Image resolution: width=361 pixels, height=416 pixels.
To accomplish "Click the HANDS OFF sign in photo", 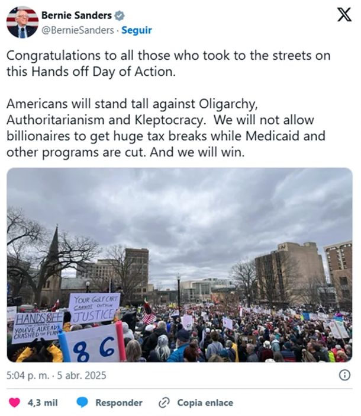I will pos(38,327).
